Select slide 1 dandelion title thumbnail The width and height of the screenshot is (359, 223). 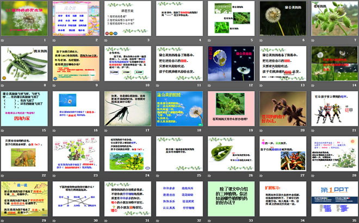[x=24, y=18]
